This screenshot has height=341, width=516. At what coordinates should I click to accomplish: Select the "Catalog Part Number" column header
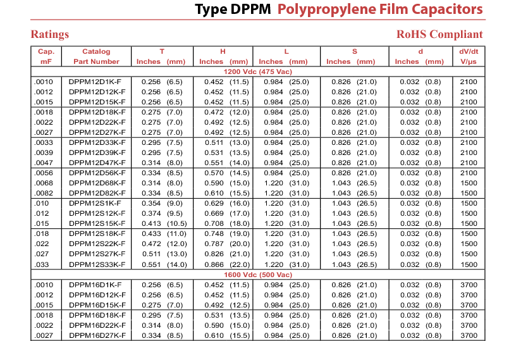(x=96, y=56)
